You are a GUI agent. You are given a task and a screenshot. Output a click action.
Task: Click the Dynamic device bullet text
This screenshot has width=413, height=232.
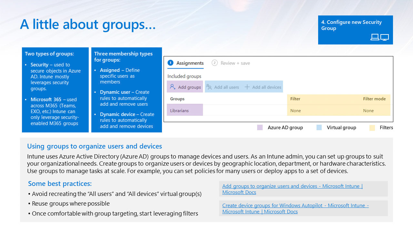point(126,120)
